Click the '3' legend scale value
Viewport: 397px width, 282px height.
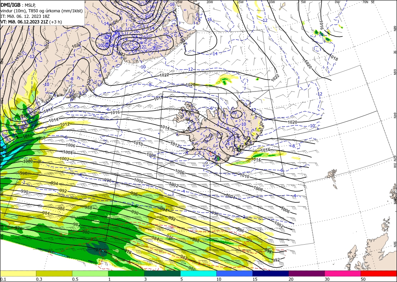pyautogui.click(x=145, y=279)
